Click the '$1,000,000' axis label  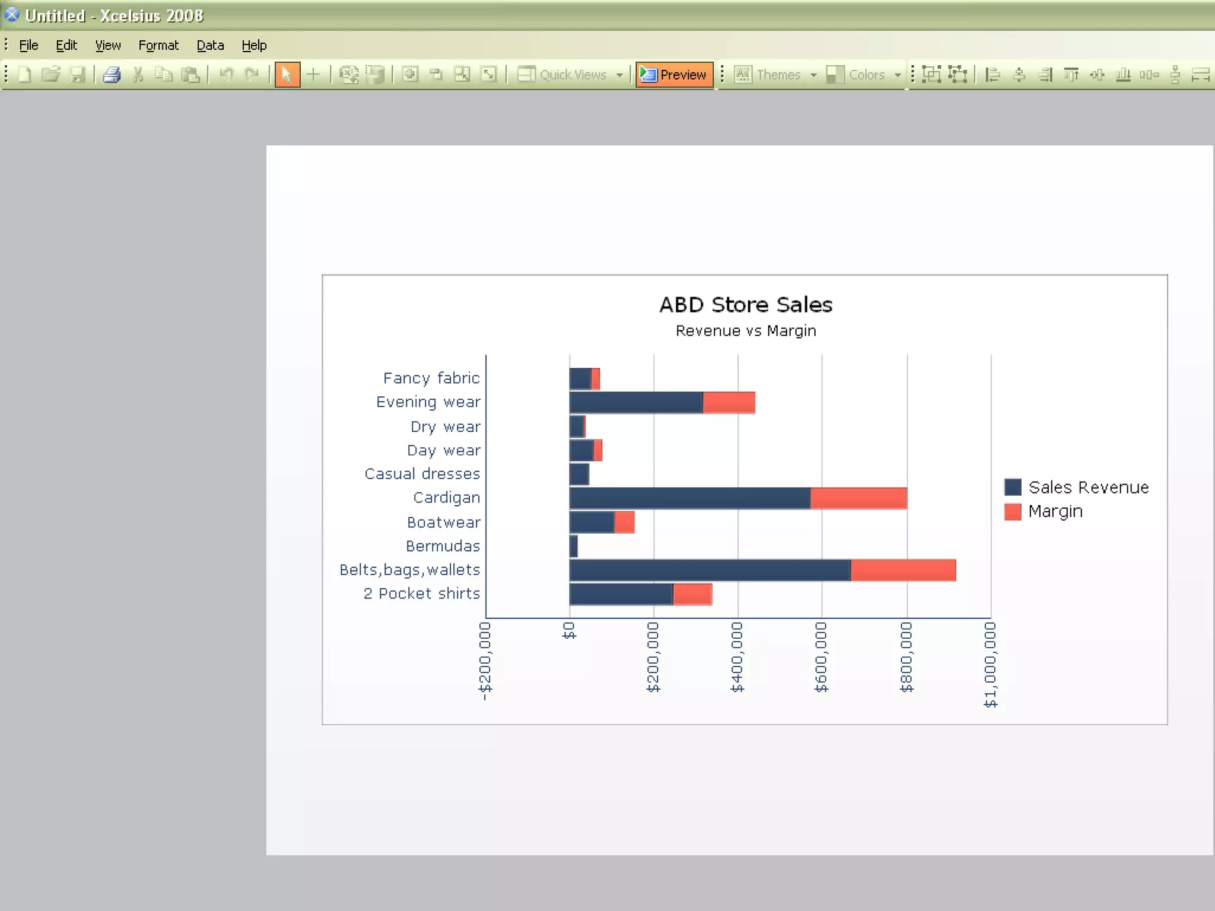tap(990, 664)
